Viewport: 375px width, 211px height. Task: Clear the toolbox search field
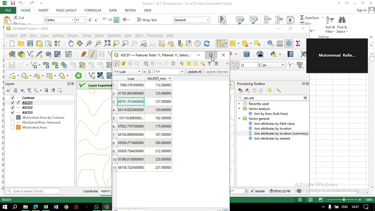point(305,98)
